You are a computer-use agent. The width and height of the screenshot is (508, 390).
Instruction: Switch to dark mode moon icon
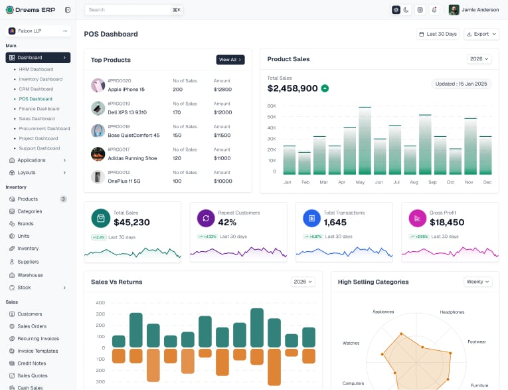[406, 10]
